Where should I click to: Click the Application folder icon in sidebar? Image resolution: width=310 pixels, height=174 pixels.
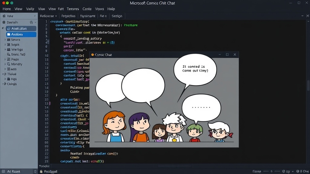click(8, 29)
